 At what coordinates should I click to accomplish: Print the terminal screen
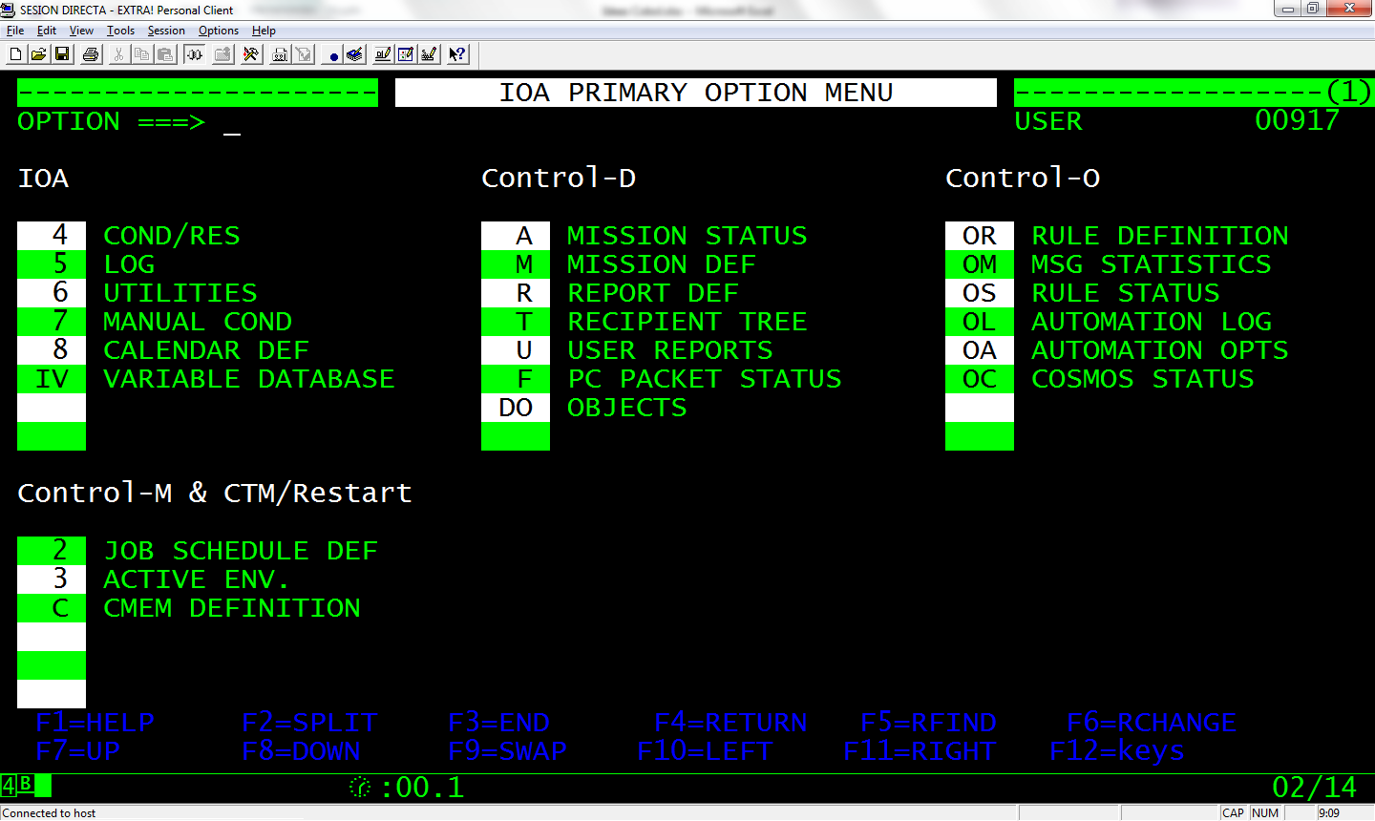[x=91, y=54]
